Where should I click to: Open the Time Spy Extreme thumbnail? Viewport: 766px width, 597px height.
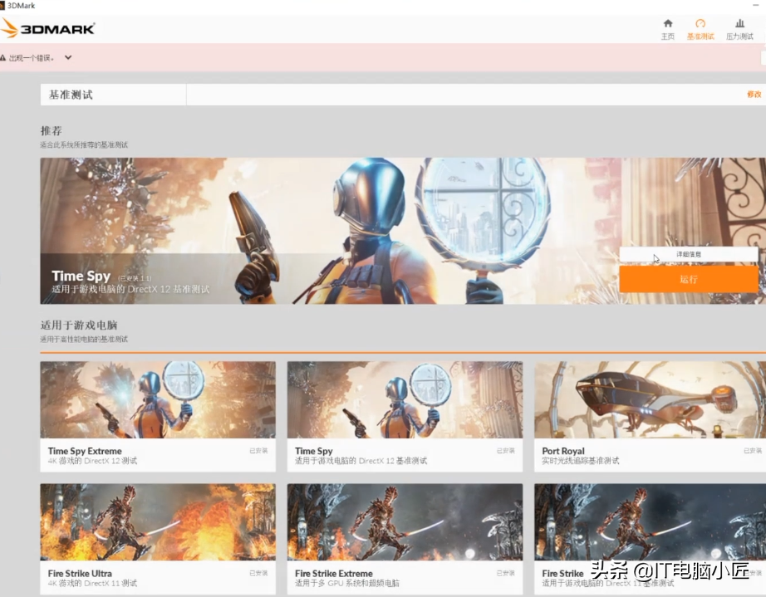pos(158,399)
